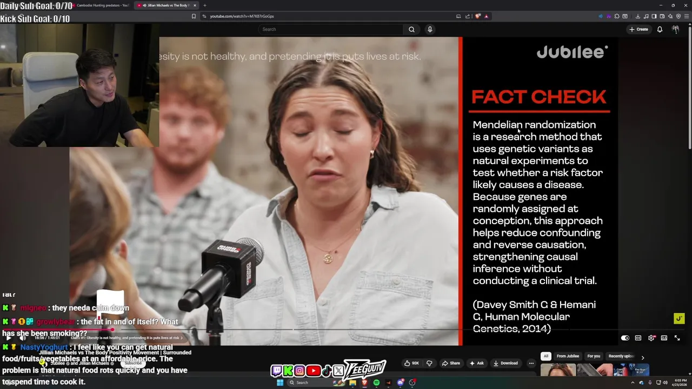This screenshot has height=389, width=692.
Task: Expand filter chips with right arrow
Action: tap(642, 357)
